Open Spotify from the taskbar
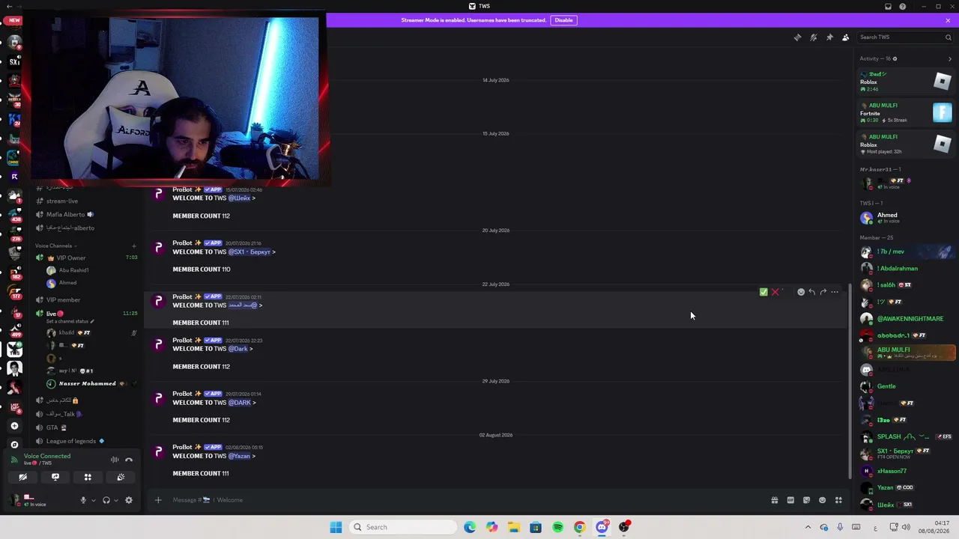Image resolution: width=959 pixels, height=539 pixels. [x=557, y=527]
